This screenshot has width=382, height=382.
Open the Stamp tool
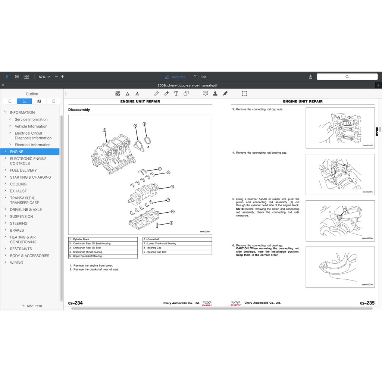(215, 94)
